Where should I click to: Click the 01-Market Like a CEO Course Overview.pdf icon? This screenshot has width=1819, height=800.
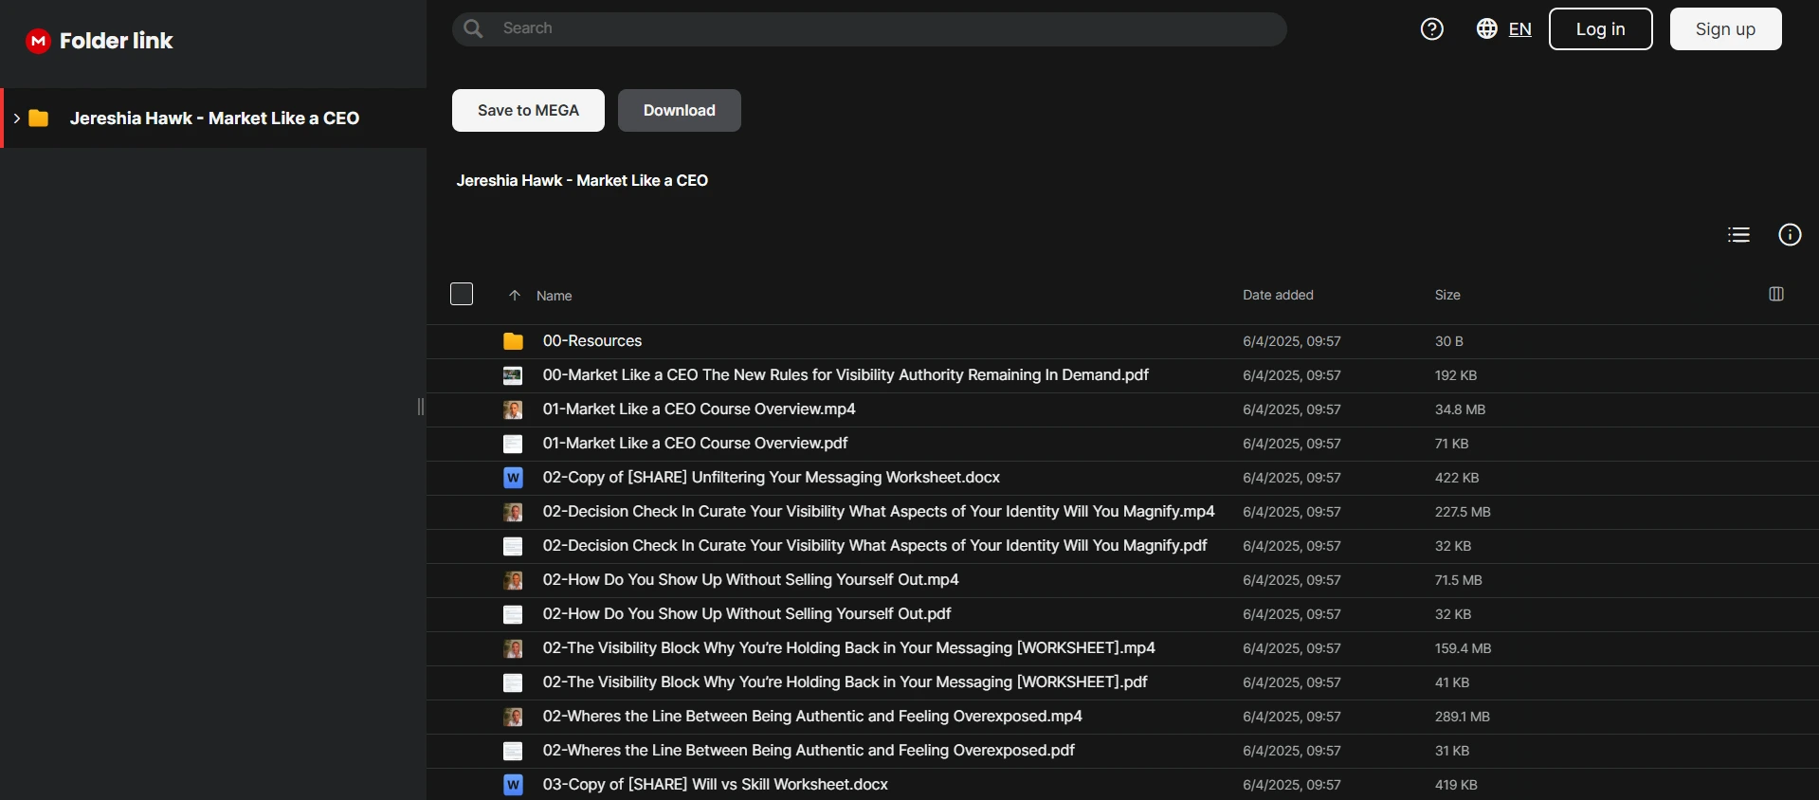pos(513,444)
